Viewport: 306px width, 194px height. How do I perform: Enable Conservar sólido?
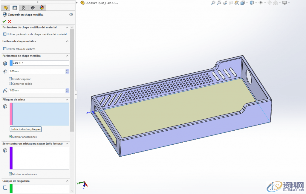pyautogui.click(x=10, y=84)
